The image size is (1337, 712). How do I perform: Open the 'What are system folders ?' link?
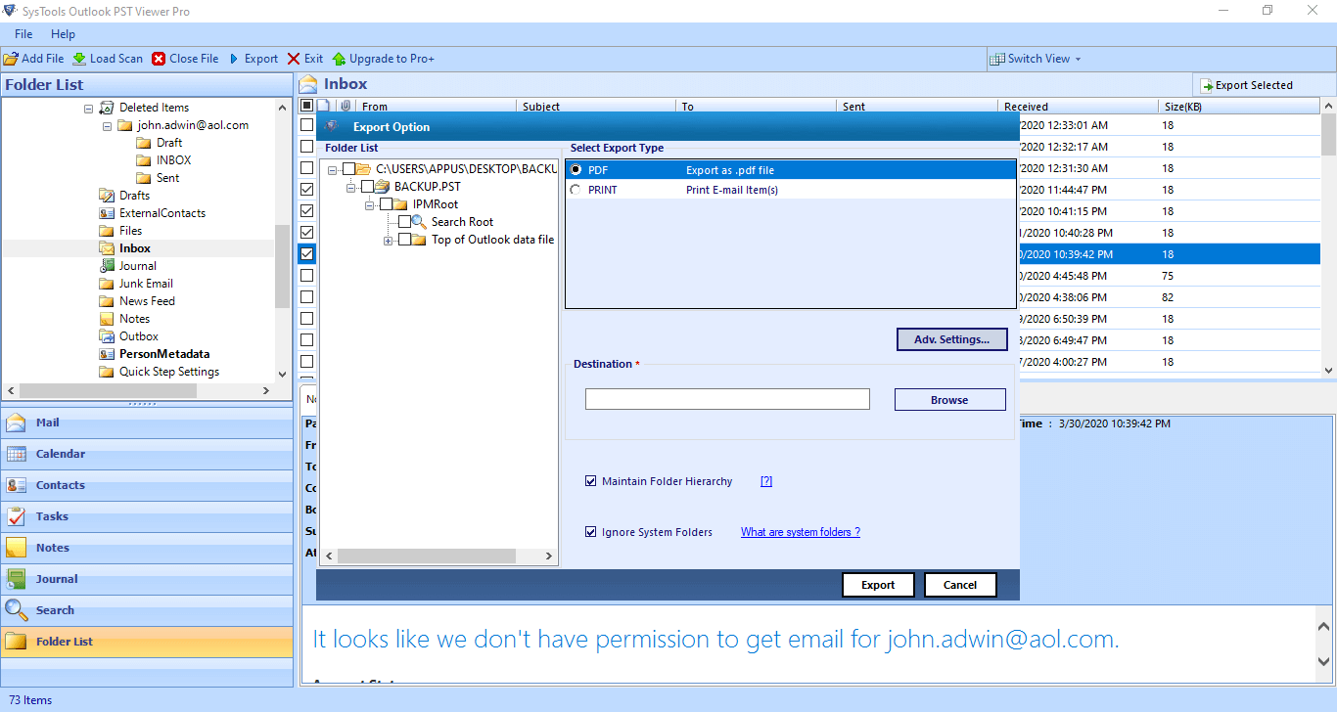point(801,532)
